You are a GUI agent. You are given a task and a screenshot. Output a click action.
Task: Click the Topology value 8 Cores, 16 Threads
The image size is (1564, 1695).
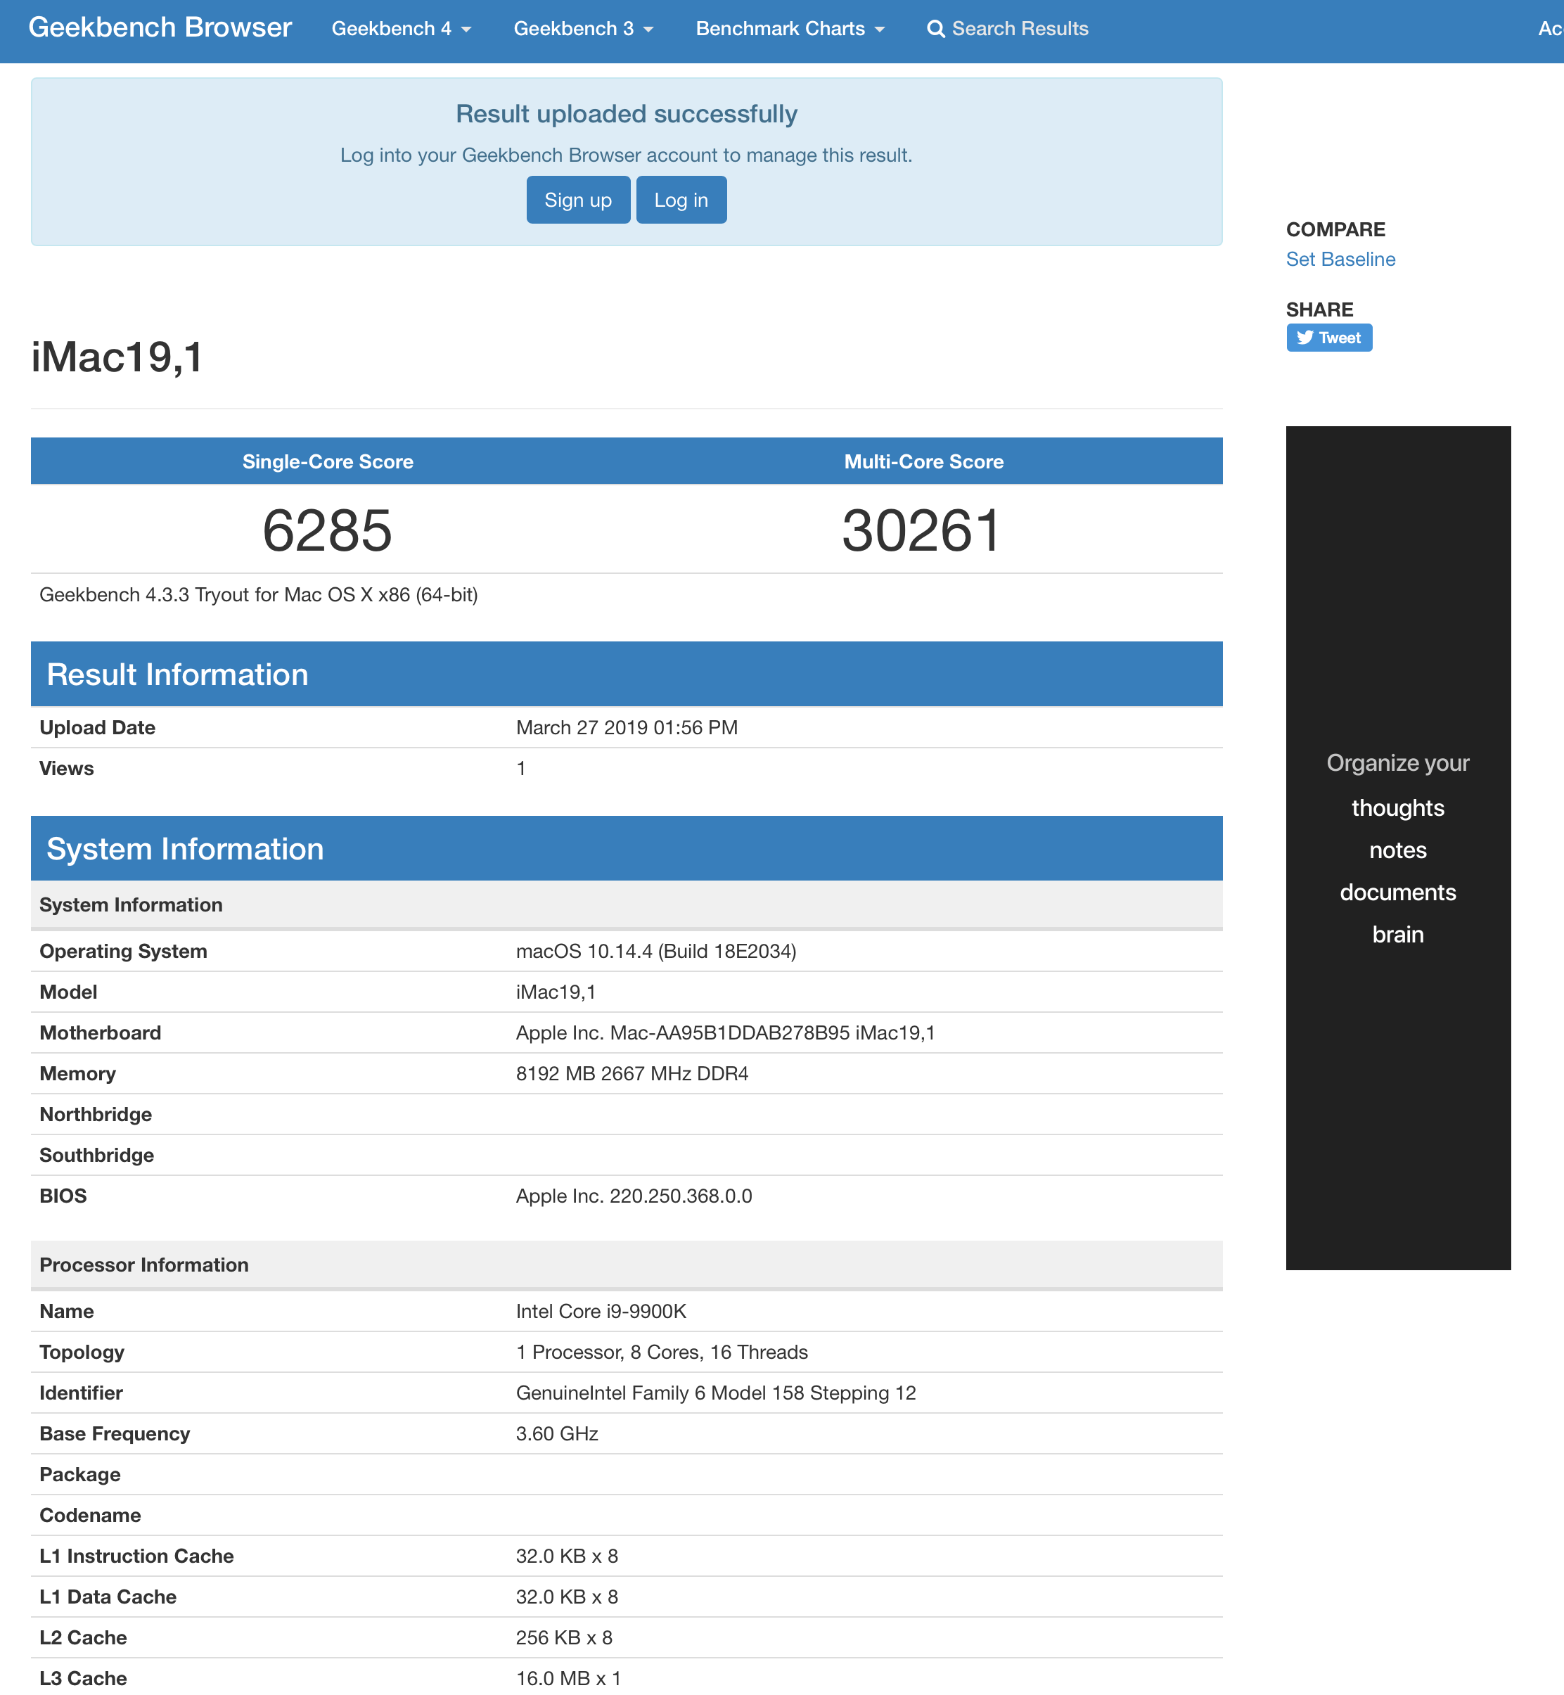(x=662, y=1352)
